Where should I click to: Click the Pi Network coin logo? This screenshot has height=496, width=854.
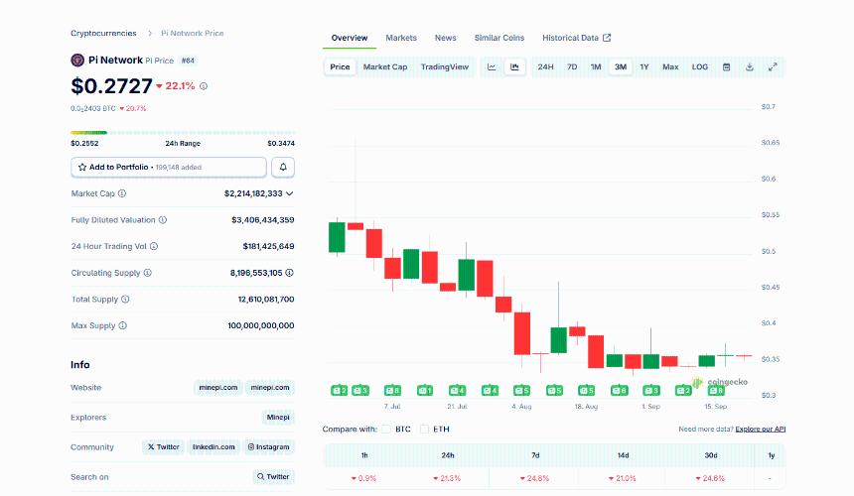tap(77, 60)
